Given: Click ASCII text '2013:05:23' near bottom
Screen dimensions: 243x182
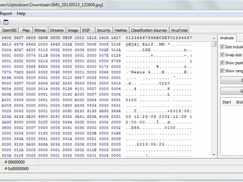Looking at the screenshot, I should click(150, 144).
